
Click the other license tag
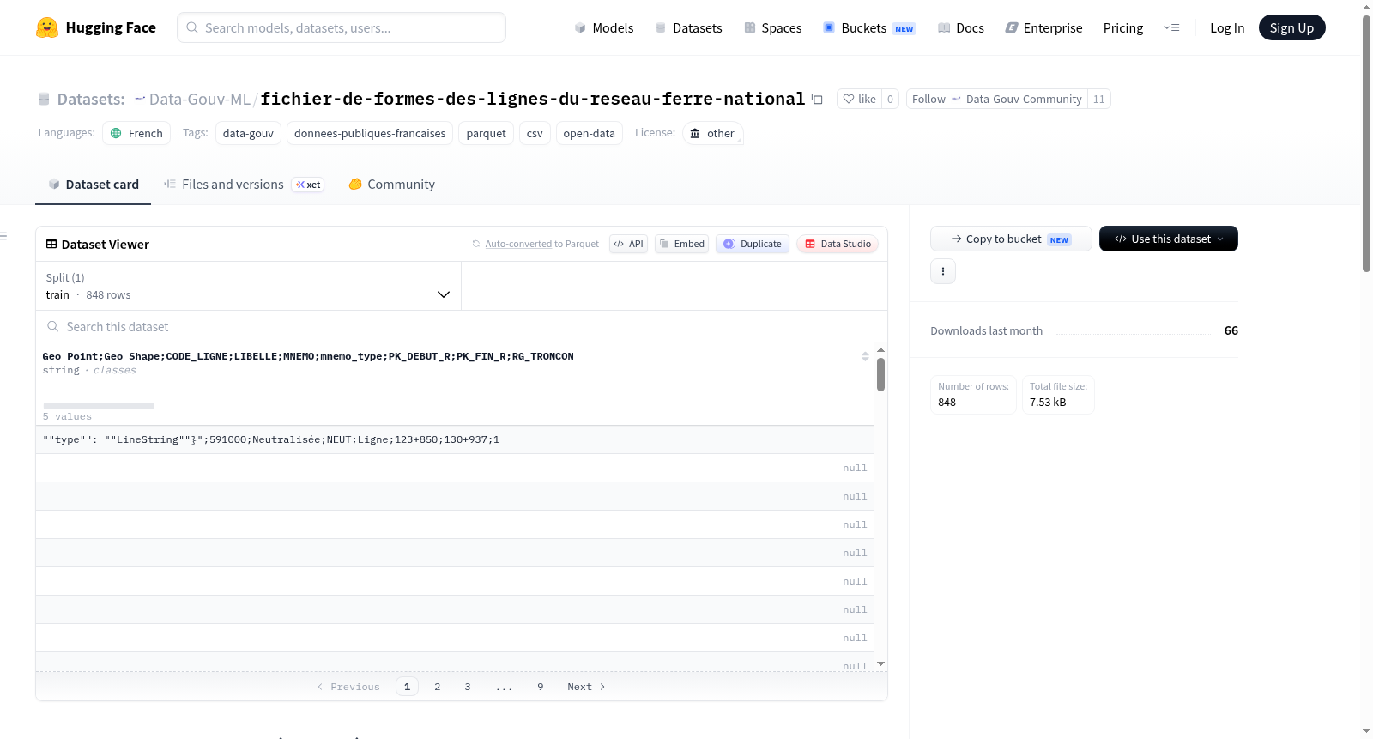click(712, 133)
